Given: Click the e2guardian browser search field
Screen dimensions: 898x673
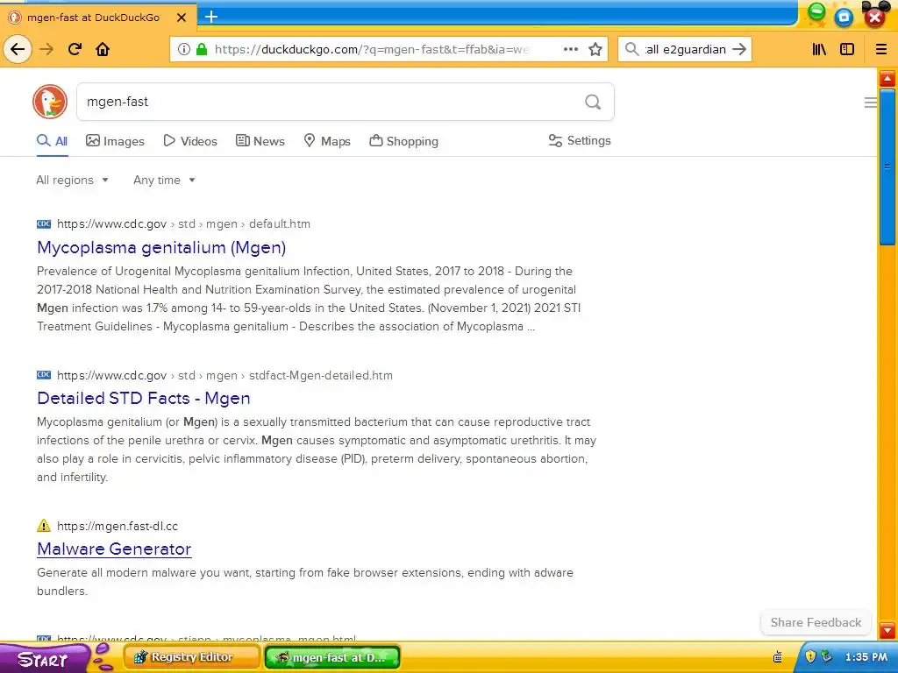Looking at the screenshot, I should pos(686,49).
